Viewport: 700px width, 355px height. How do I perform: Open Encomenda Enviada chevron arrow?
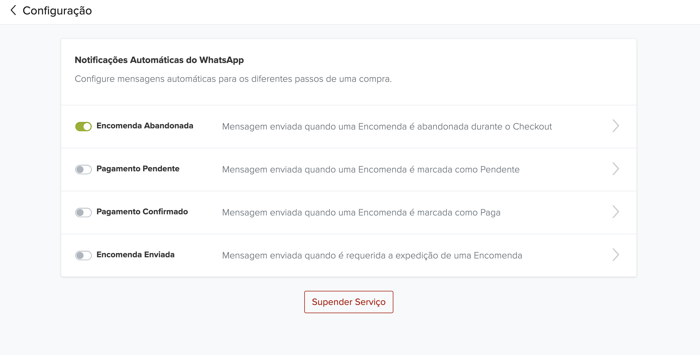click(x=616, y=255)
